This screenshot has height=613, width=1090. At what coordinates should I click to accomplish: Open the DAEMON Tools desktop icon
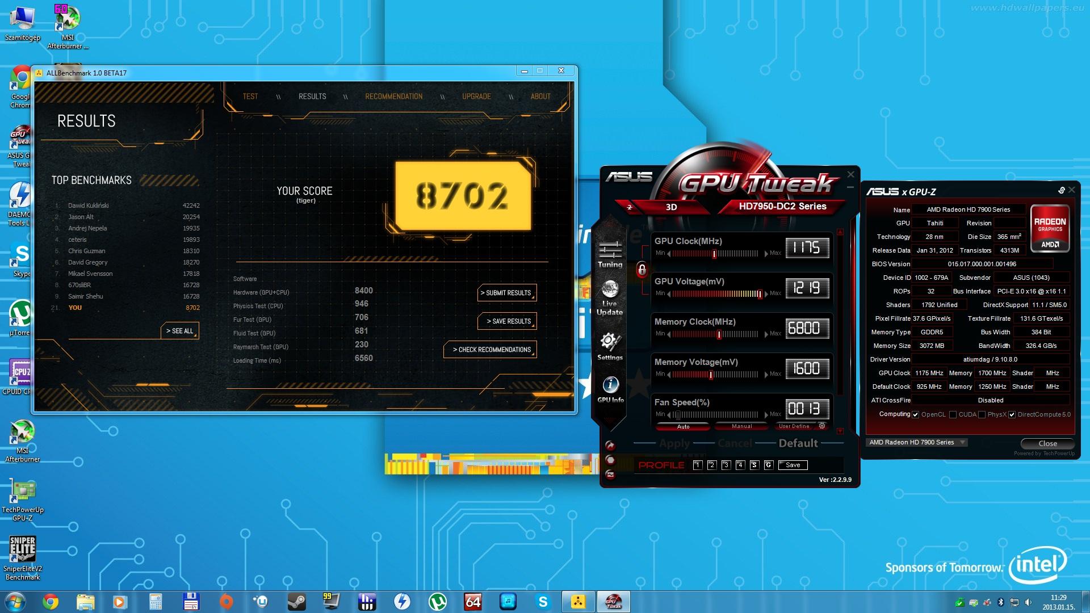[19, 204]
